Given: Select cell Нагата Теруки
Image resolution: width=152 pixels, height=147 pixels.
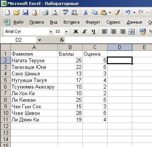Looking at the screenshot, I should [x=34, y=60].
